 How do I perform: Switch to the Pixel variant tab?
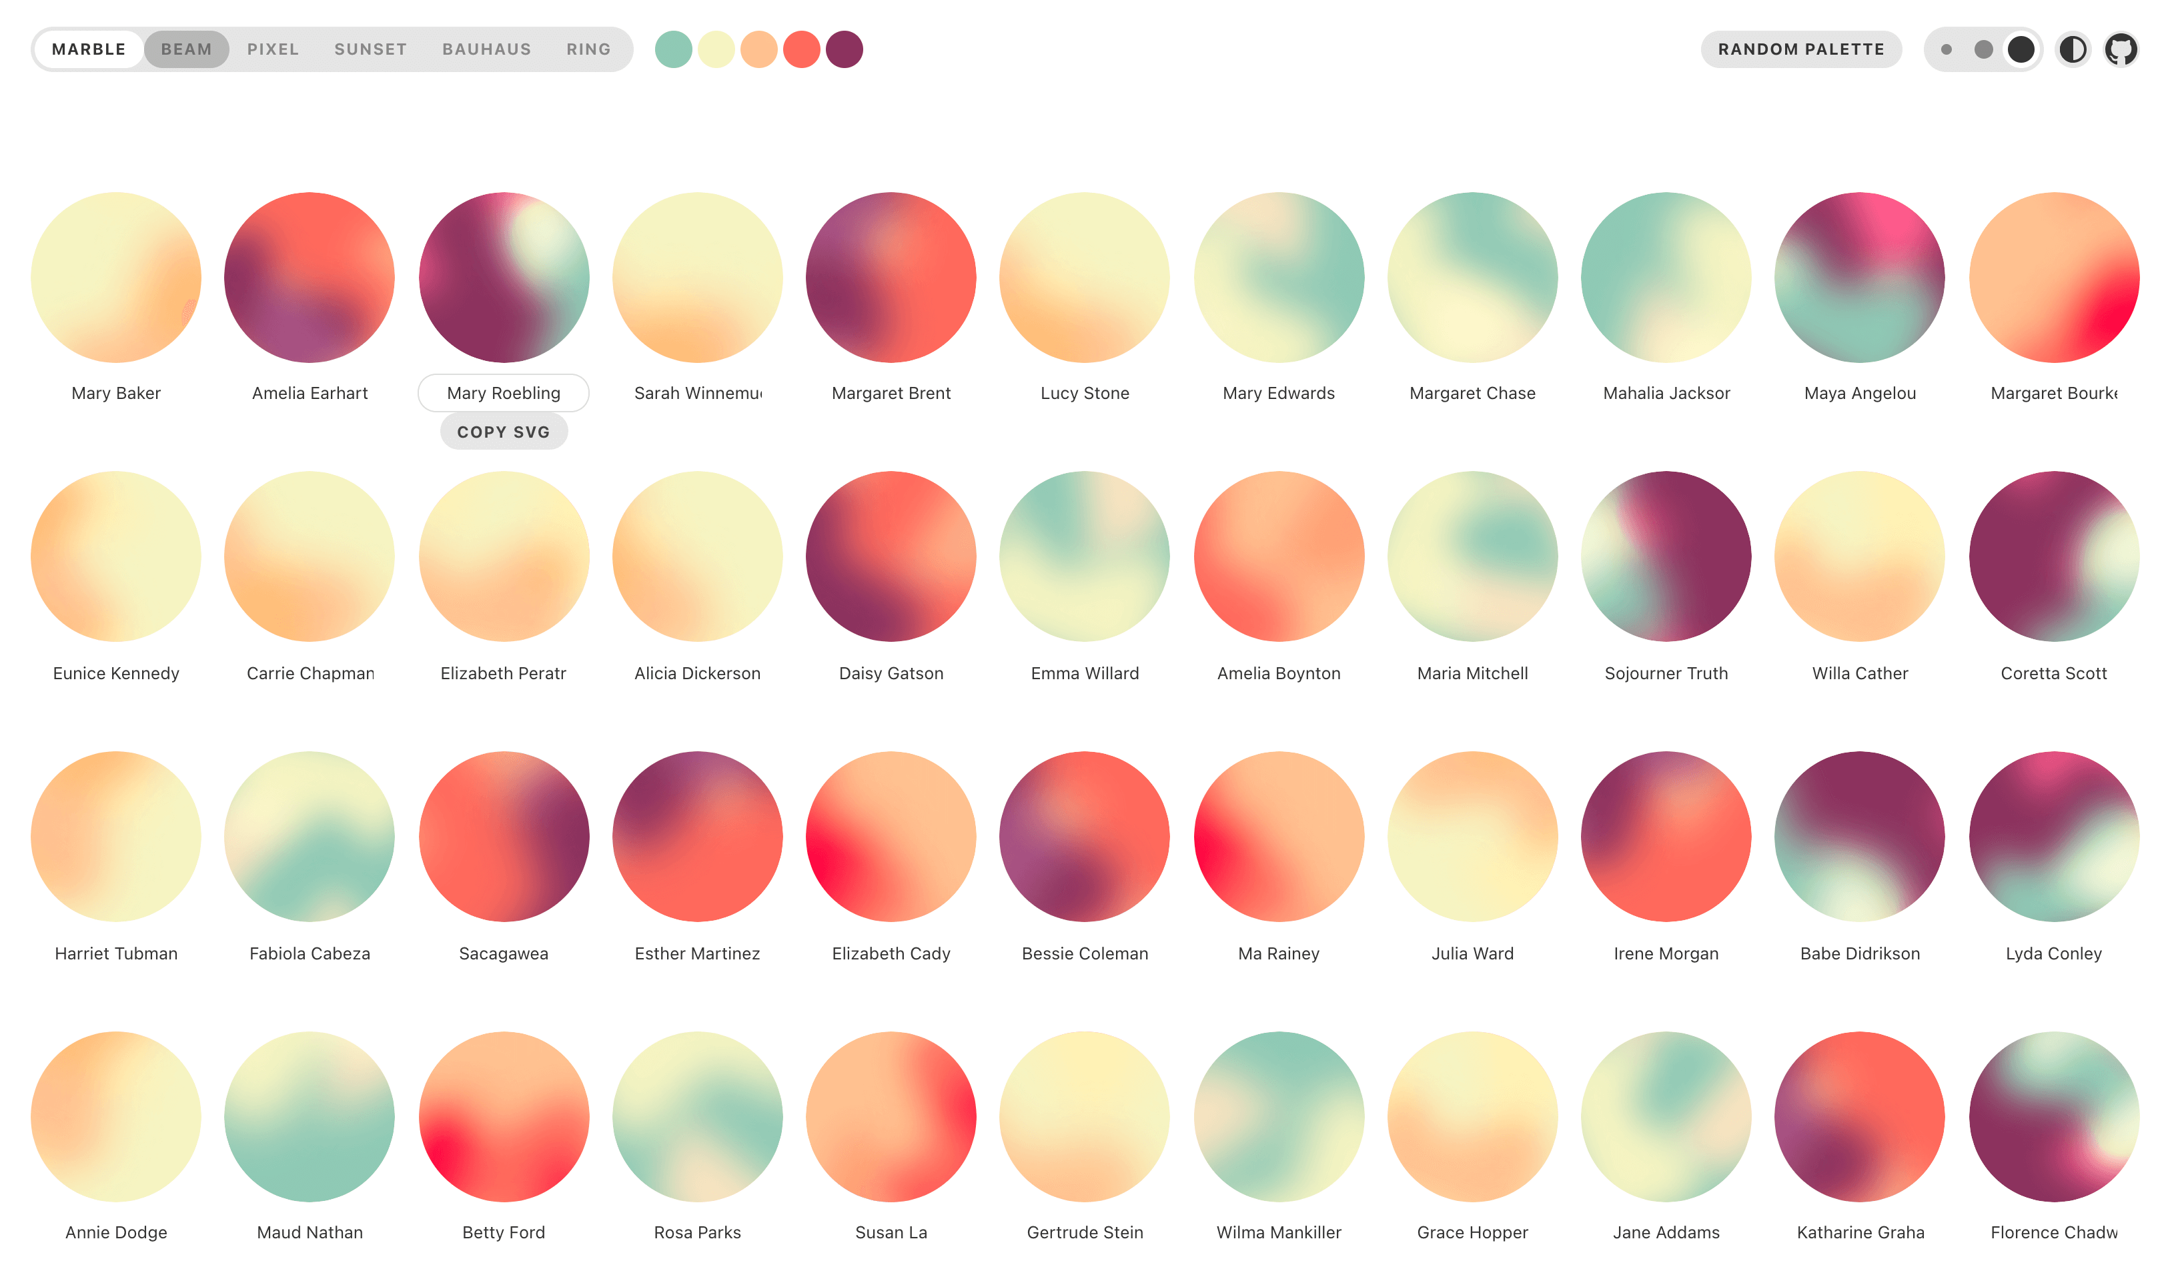pos(273,49)
